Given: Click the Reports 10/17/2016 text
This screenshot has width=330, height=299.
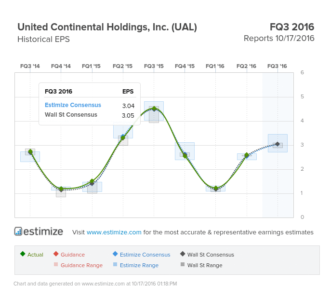Looking at the screenshot, I should click(x=279, y=39).
